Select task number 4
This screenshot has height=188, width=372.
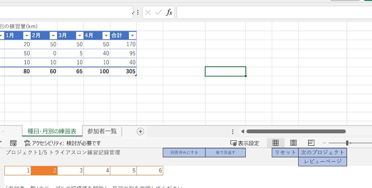(x=97, y=171)
